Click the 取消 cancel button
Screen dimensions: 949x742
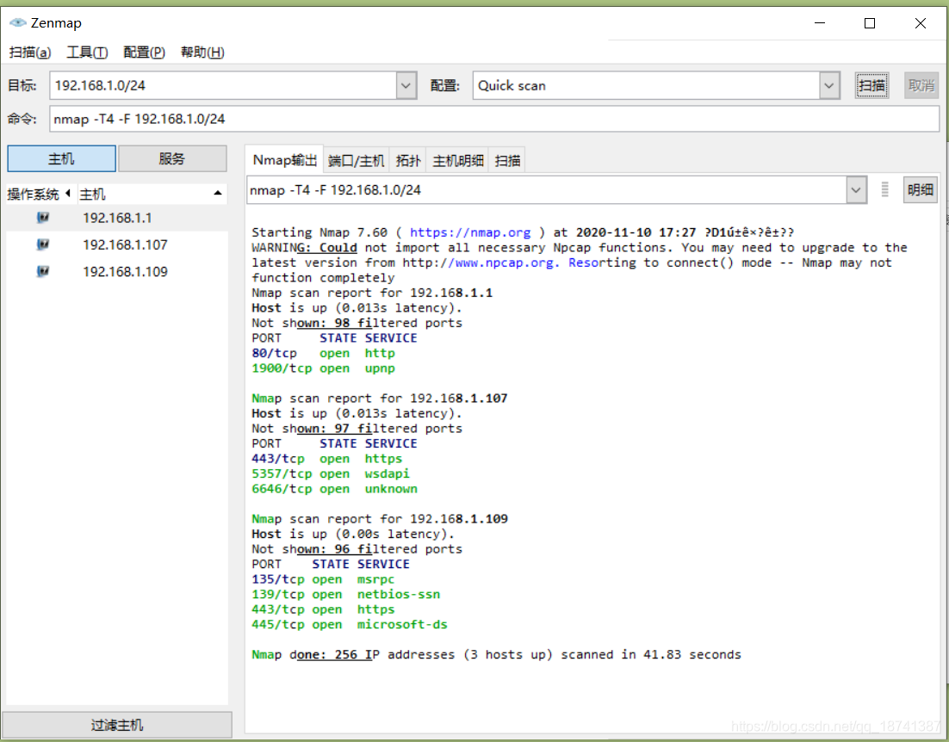921,85
